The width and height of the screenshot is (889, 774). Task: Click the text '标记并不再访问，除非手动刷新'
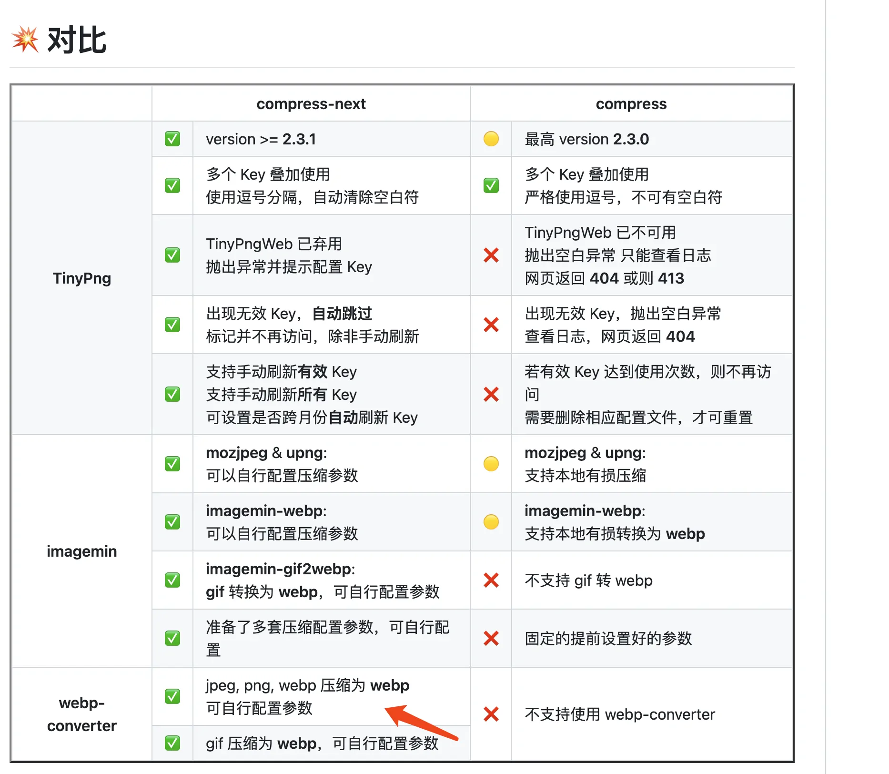point(313,336)
